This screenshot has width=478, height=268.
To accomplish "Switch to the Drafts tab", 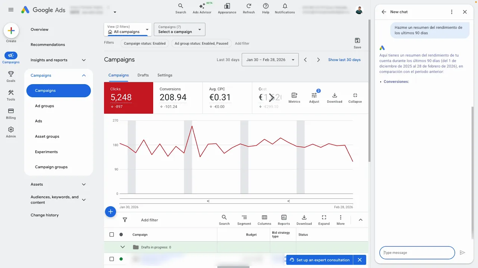I will [x=143, y=75].
